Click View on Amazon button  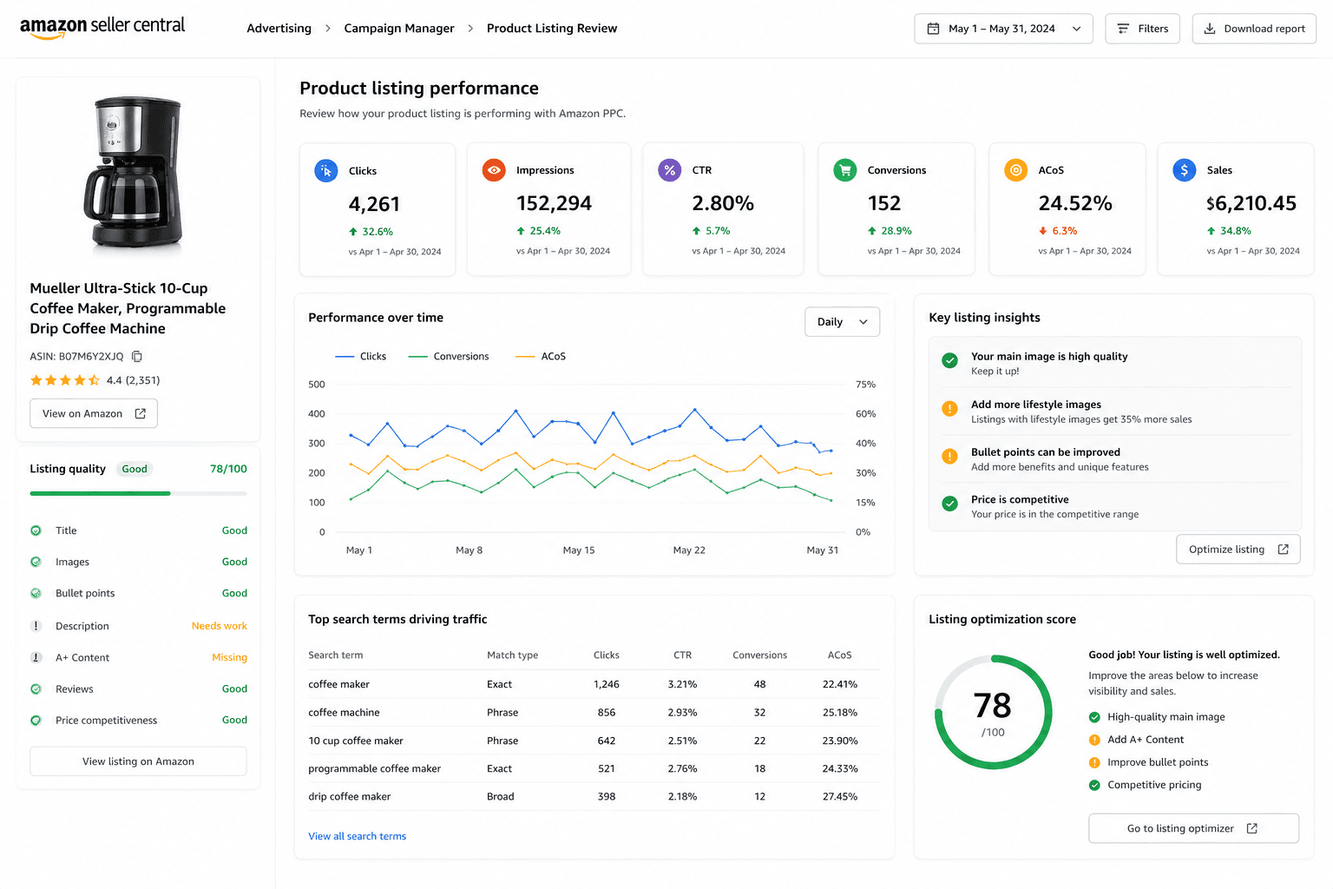(x=94, y=414)
